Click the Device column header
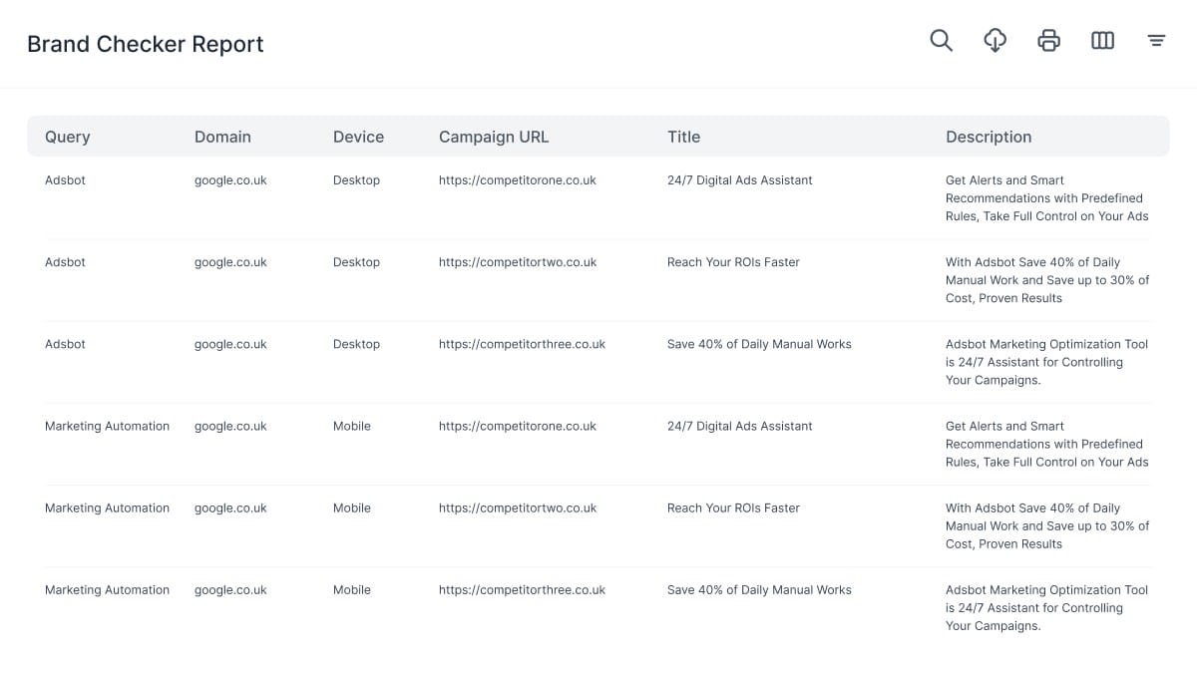 358,137
